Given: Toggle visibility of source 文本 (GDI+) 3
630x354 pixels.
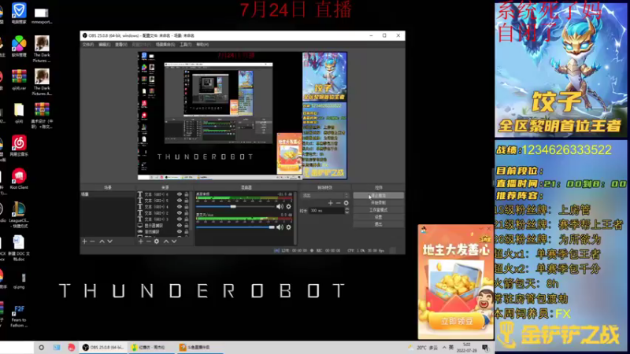Looking at the screenshot, I should click(180, 219).
